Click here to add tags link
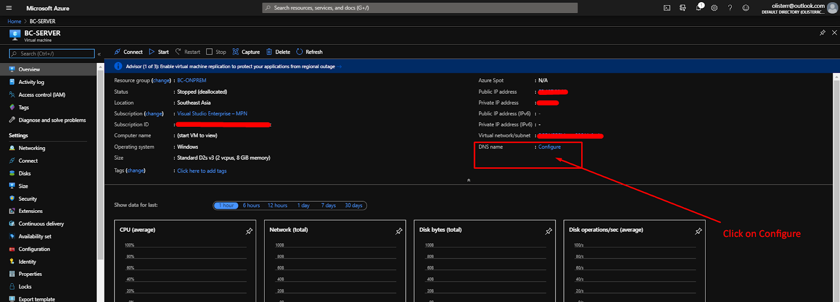The height and width of the screenshot is (302, 840). (x=202, y=171)
